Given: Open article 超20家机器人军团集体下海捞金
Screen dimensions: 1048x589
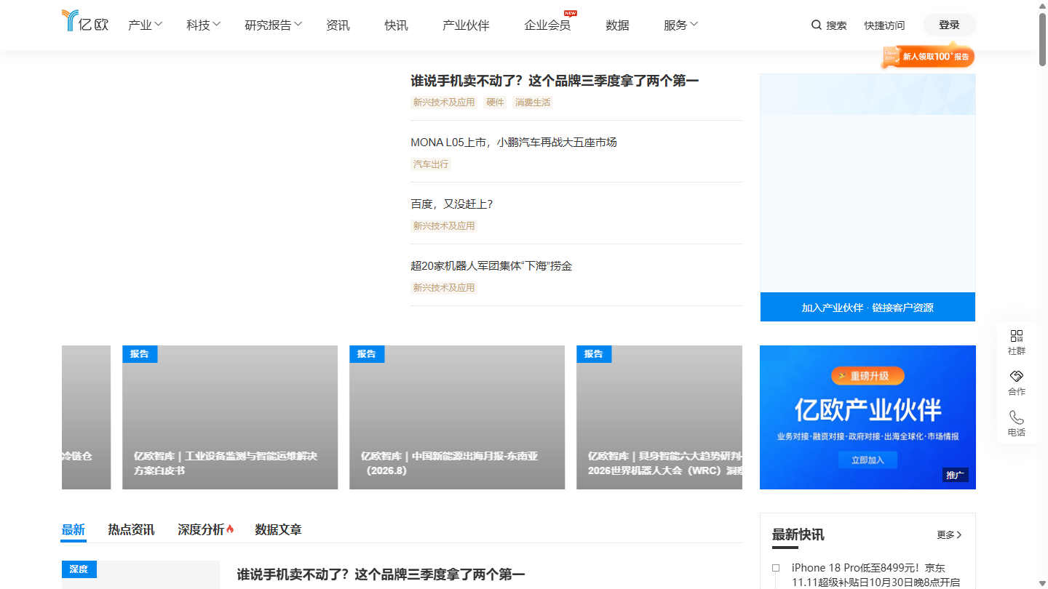Looking at the screenshot, I should 491,265.
